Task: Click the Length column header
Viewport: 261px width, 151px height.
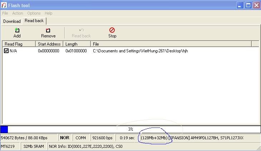Action: (x=77, y=44)
